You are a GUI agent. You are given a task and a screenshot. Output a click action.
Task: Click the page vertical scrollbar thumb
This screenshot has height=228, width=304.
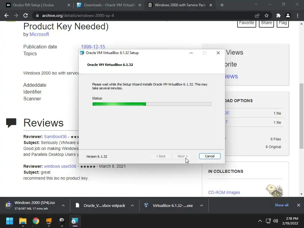(301, 116)
